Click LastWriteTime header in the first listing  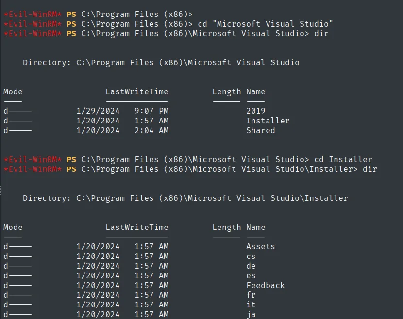point(137,91)
